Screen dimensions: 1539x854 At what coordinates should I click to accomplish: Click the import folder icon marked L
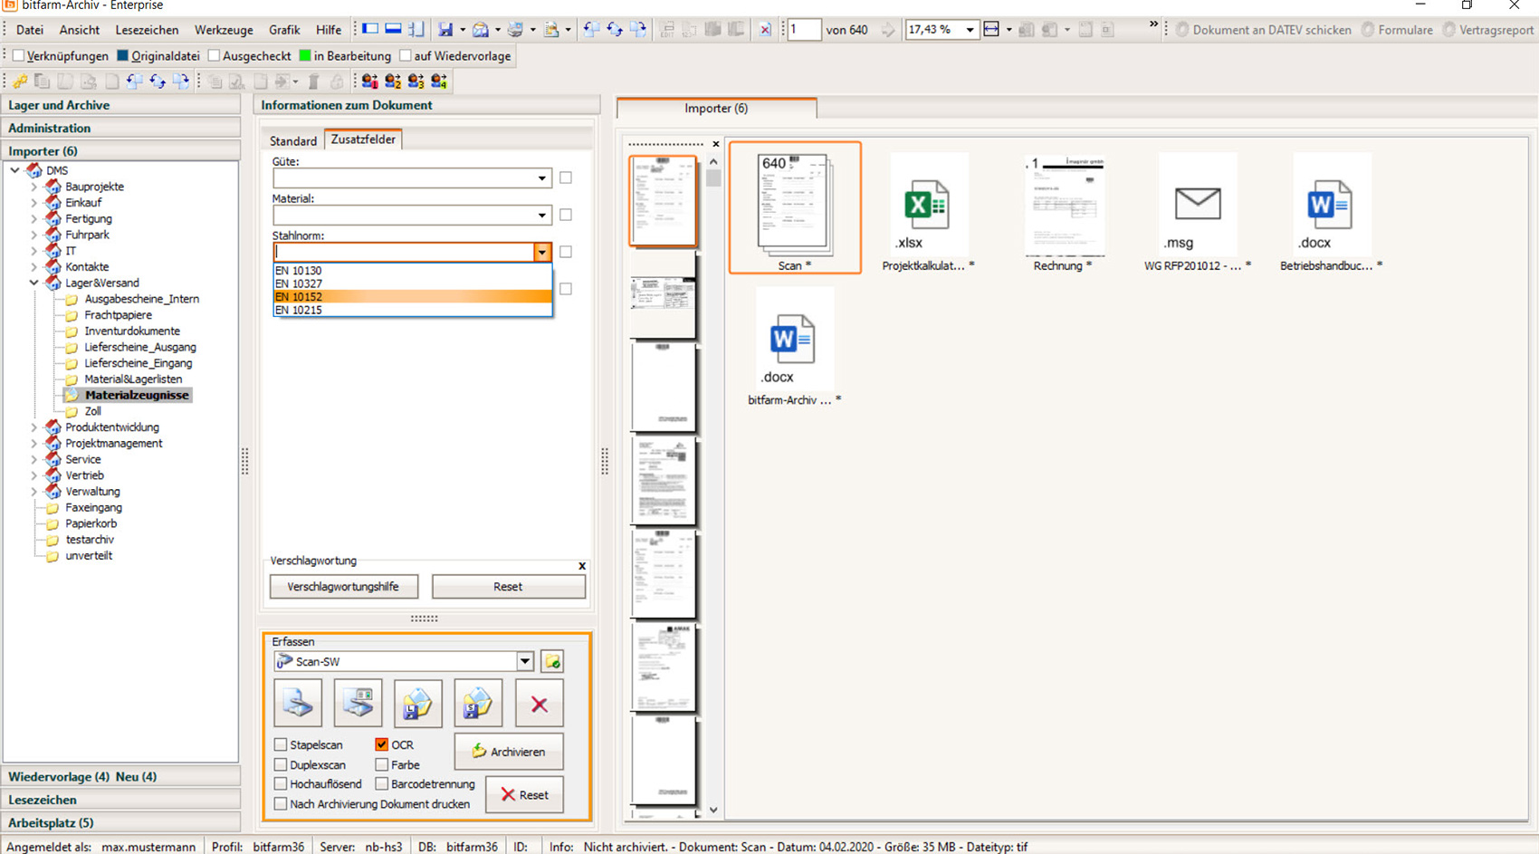coord(417,703)
